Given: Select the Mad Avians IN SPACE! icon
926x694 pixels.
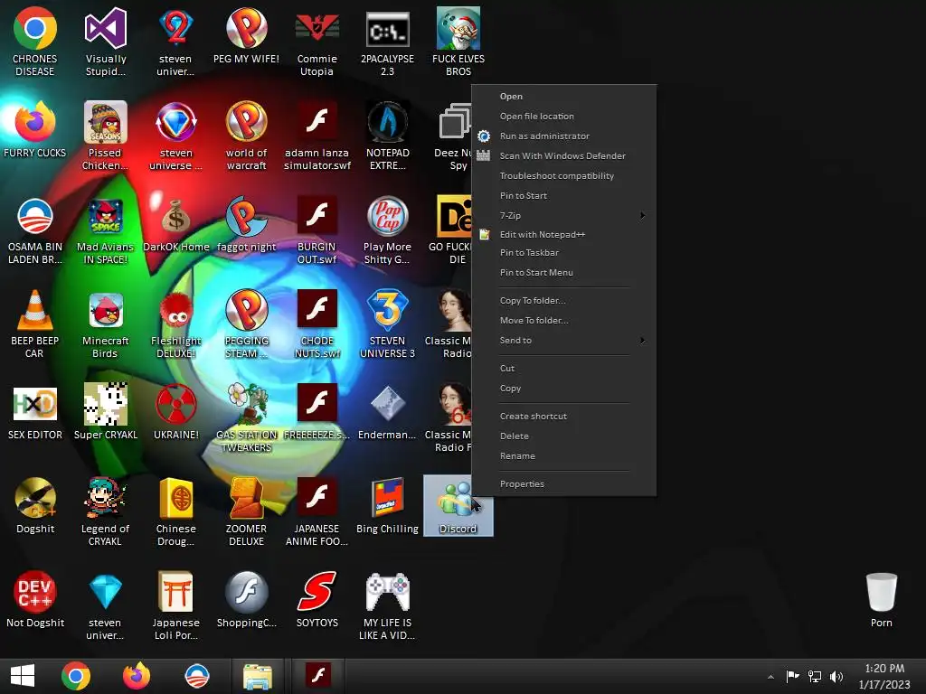Looking at the screenshot, I should coord(105,230).
